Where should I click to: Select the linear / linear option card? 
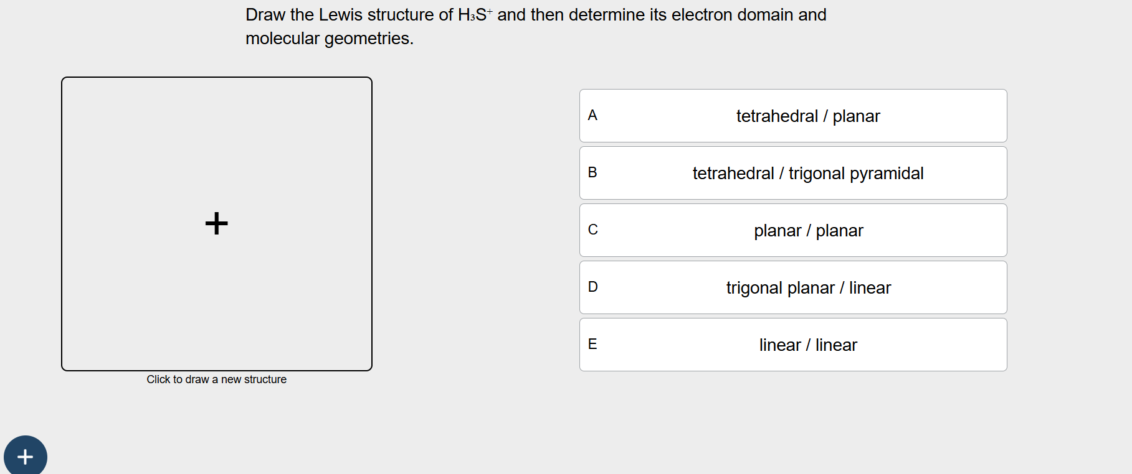pyautogui.click(x=792, y=344)
